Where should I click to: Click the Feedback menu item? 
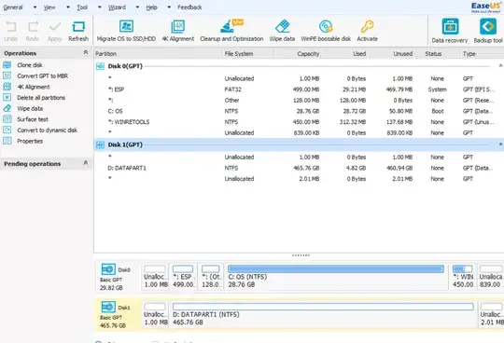coord(189,7)
